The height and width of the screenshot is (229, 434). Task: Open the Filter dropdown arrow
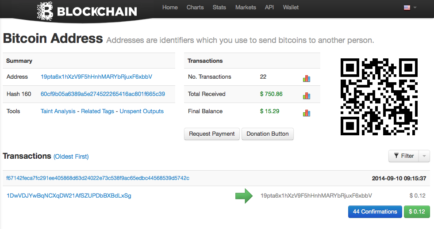[x=424, y=156]
